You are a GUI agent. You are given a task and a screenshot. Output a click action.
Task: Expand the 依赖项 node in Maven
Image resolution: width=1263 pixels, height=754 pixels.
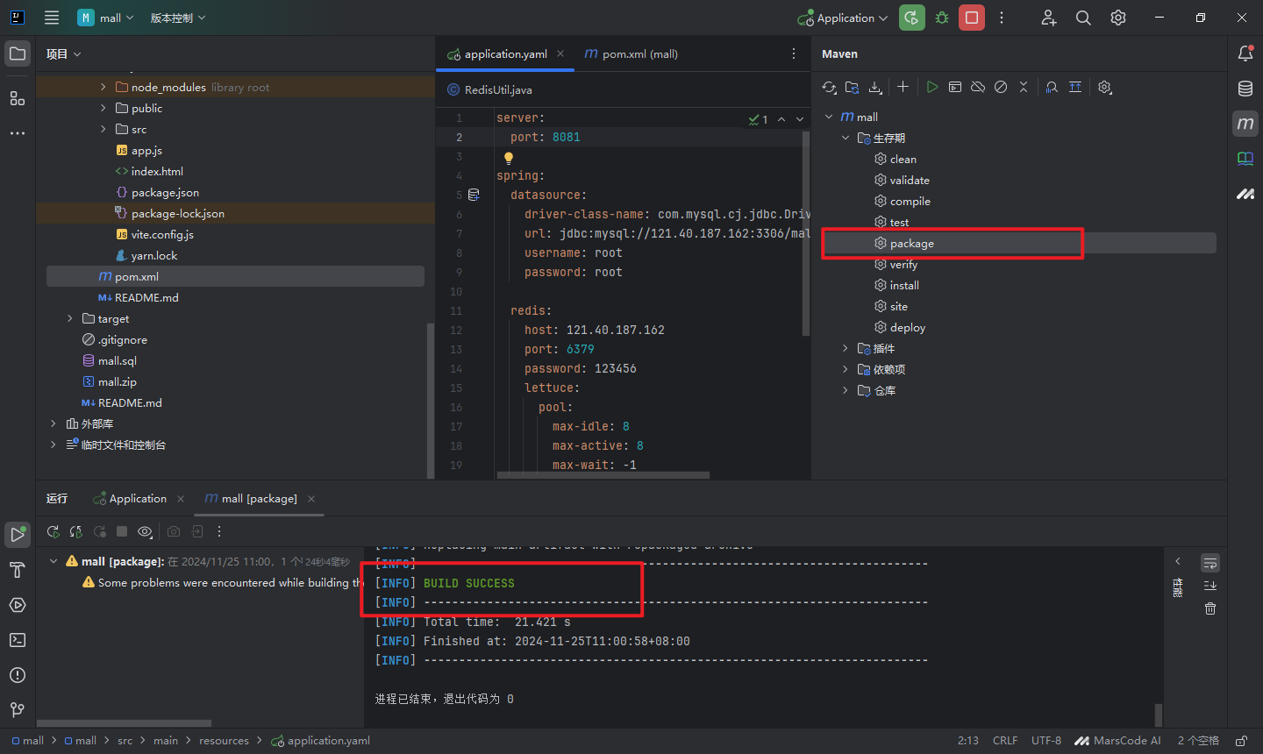[846, 370]
